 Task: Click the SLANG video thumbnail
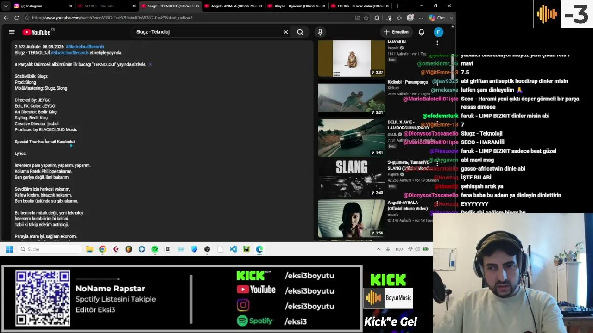click(x=352, y=179)
